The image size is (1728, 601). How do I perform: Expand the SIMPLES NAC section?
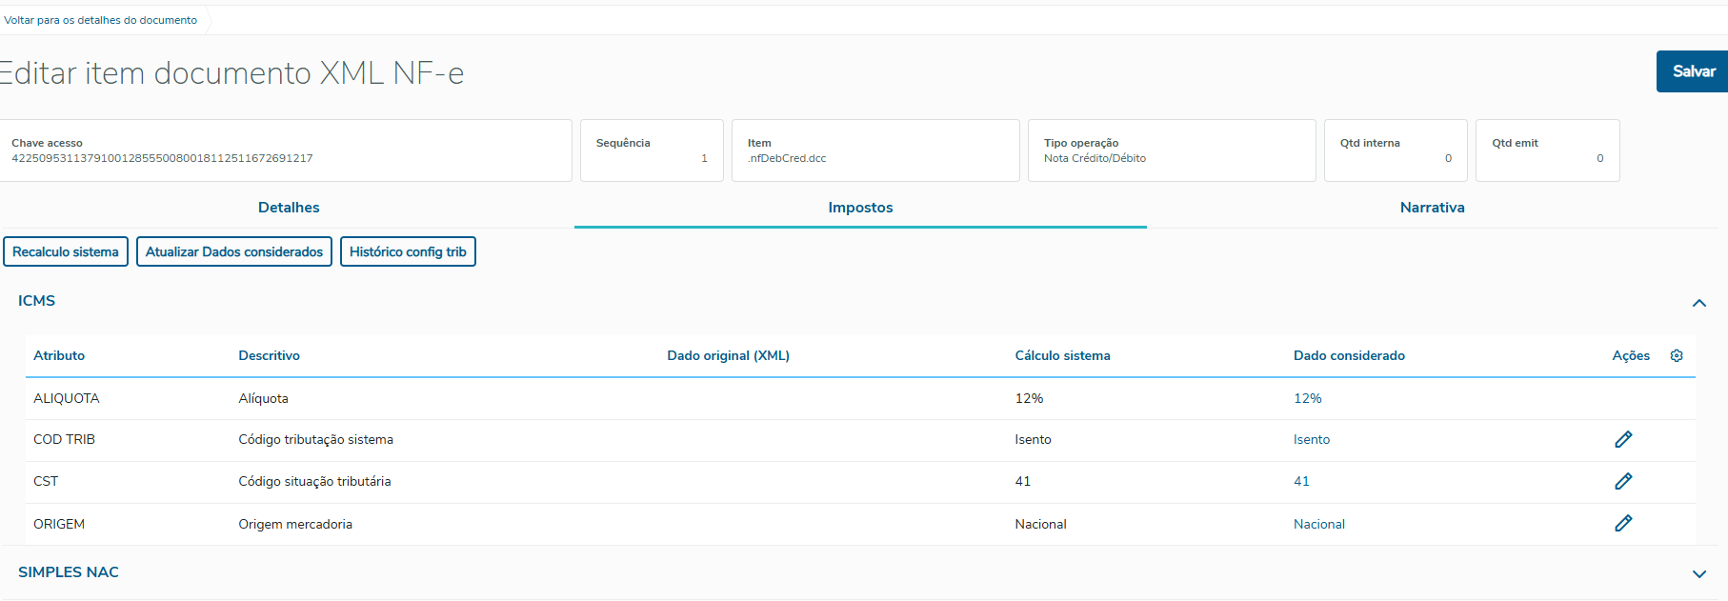1698,573
